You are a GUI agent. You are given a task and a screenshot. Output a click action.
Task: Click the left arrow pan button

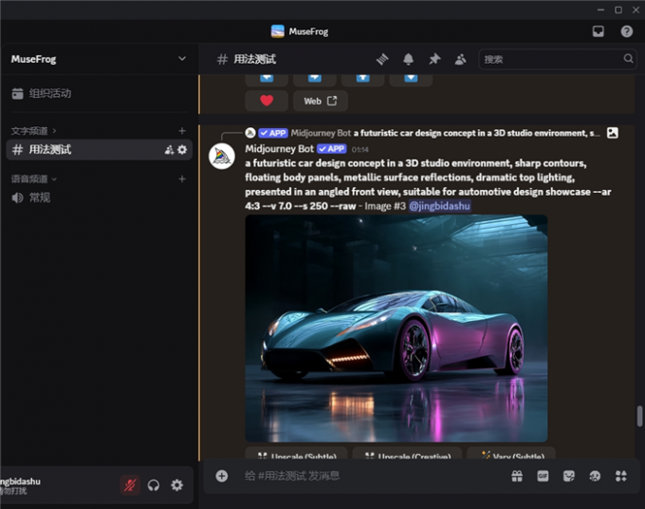267,78
